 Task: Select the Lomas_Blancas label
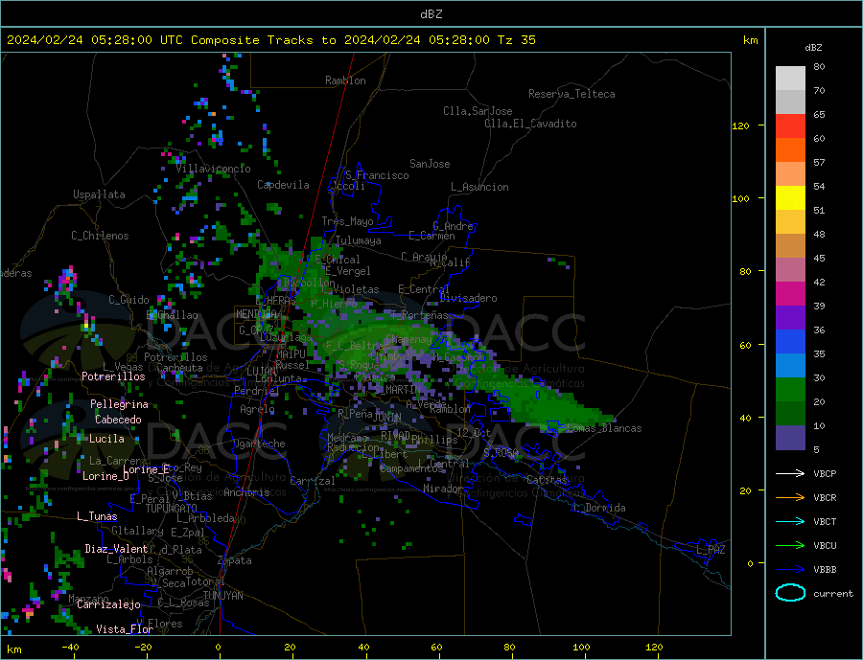[x=604, y=428]
